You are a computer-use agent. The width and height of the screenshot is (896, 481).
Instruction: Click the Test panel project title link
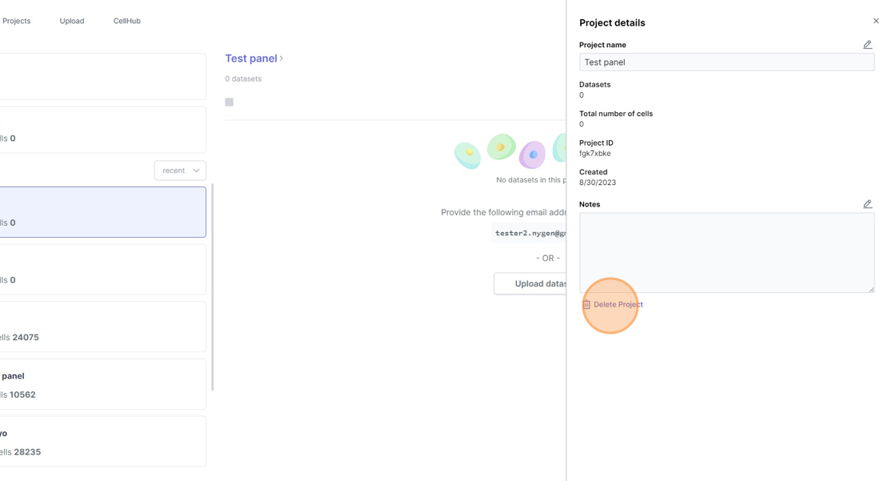(x=250, y=58)
